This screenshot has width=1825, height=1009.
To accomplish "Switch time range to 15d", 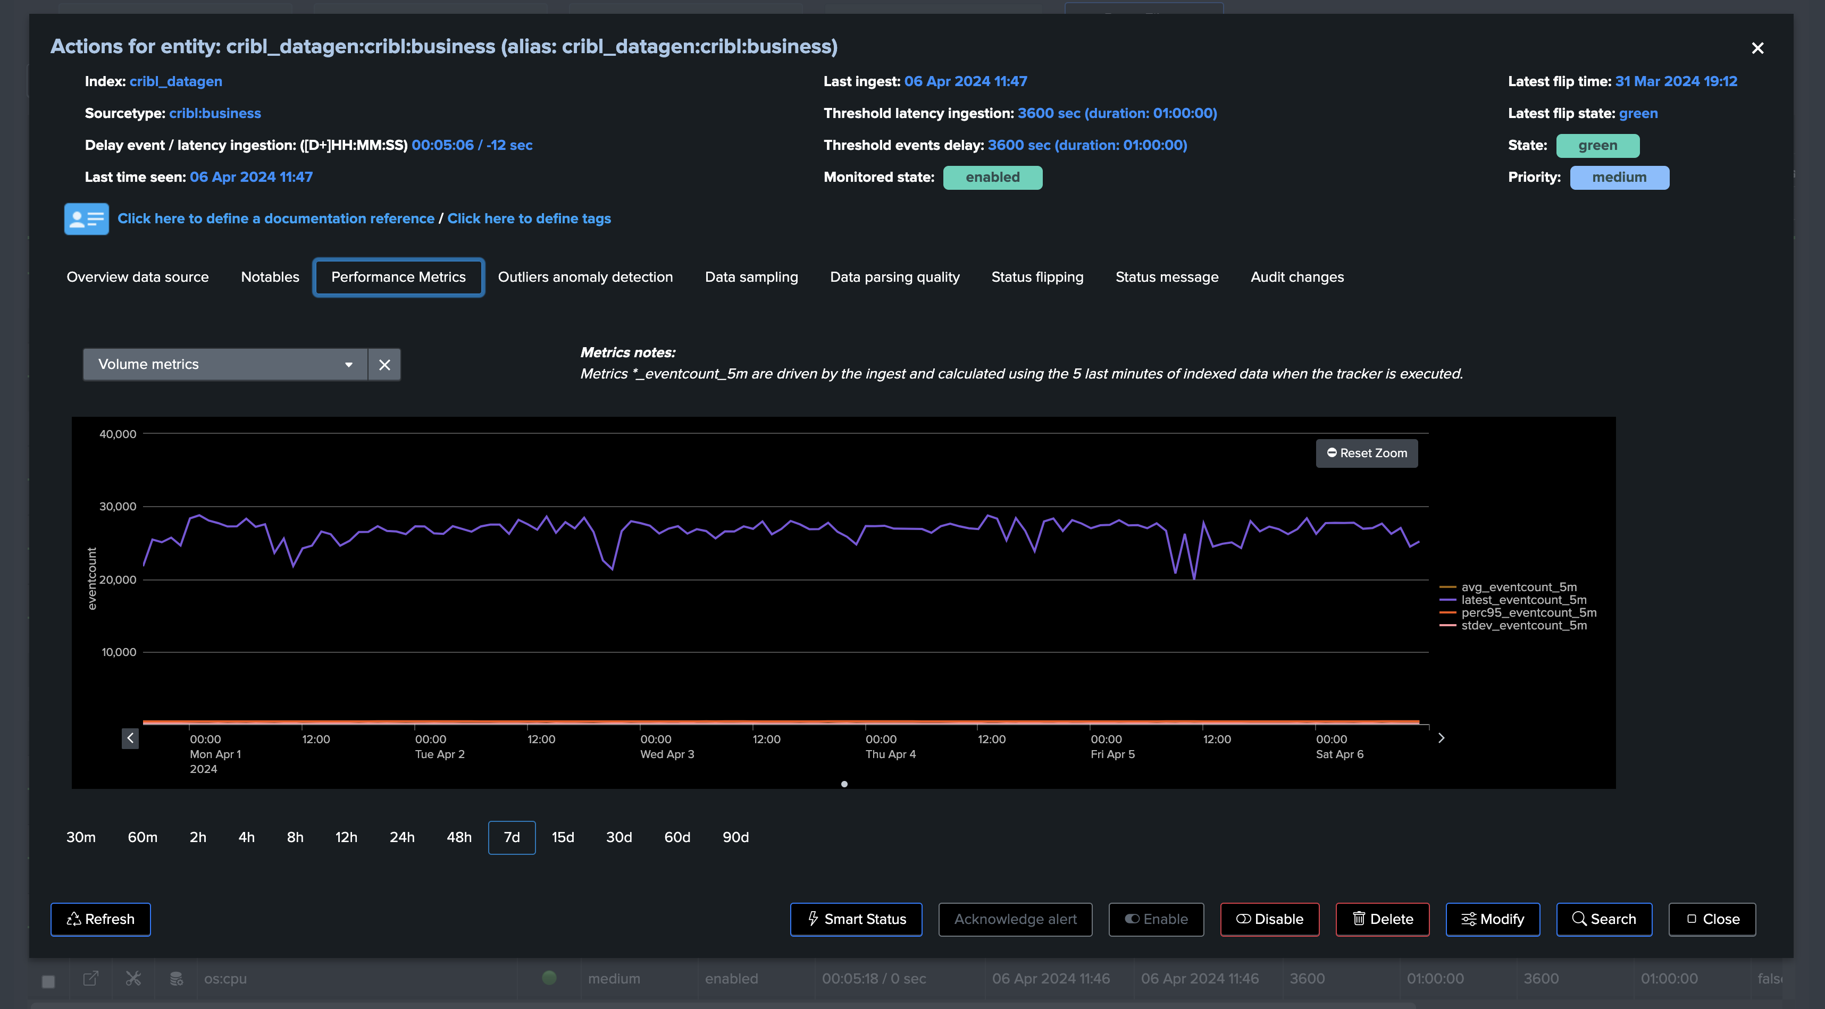I will click(x=563, y=838).
